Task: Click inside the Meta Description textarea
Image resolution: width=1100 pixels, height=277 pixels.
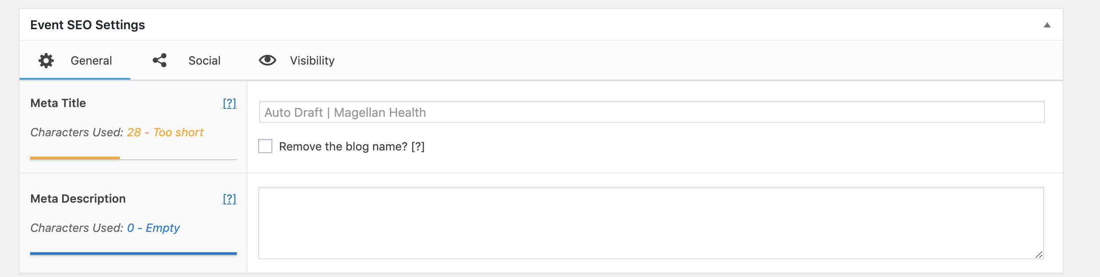Action: [x=651, y=223]
